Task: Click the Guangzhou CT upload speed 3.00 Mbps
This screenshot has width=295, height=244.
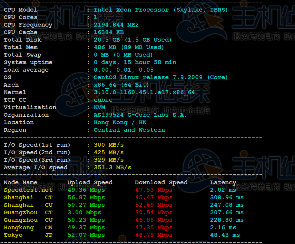Action: (84, 213)
